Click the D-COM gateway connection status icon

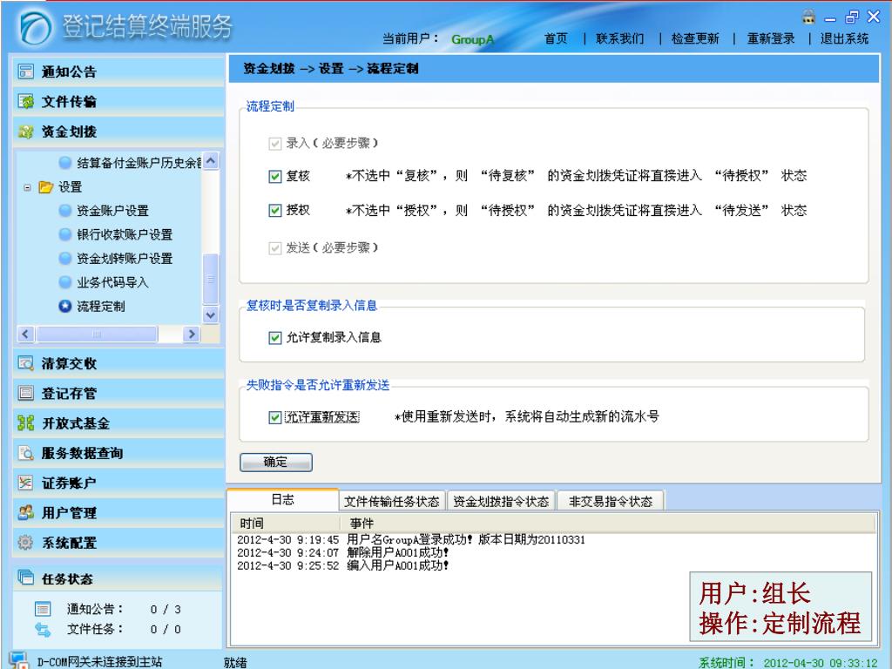[x=18, y=660]
